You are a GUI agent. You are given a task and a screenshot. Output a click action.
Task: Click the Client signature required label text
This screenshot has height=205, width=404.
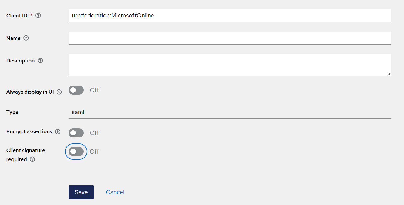[26, 150]
